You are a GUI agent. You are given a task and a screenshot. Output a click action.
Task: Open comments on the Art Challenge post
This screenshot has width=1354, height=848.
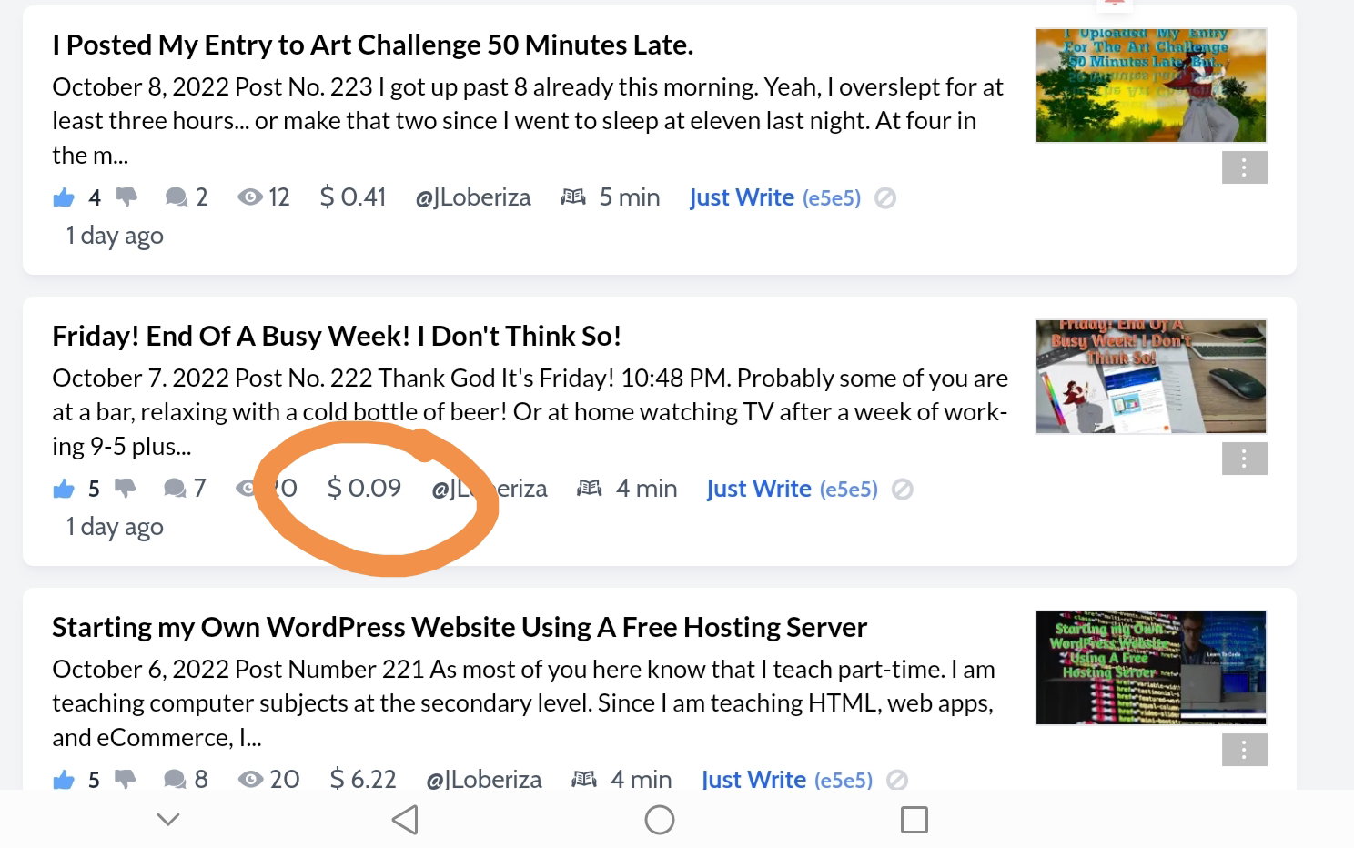pyautogui.click(x=177, y=197)
